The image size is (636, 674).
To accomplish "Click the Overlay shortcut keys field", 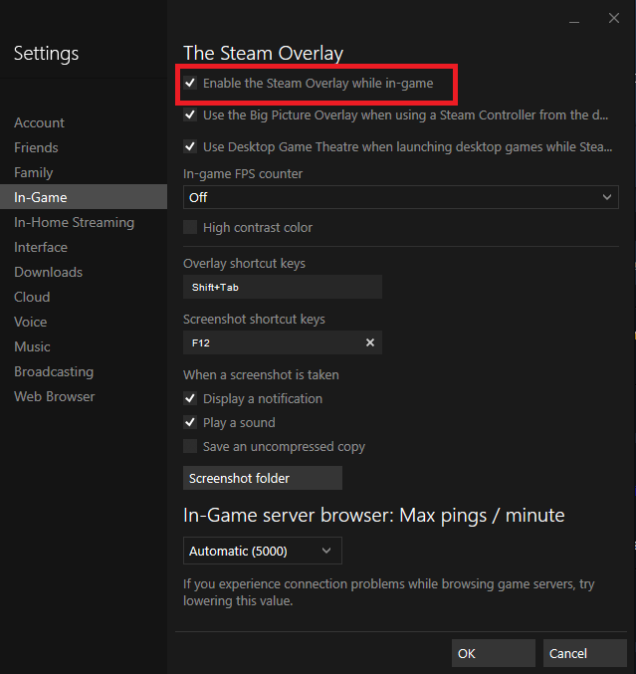I will coord(283,288).
